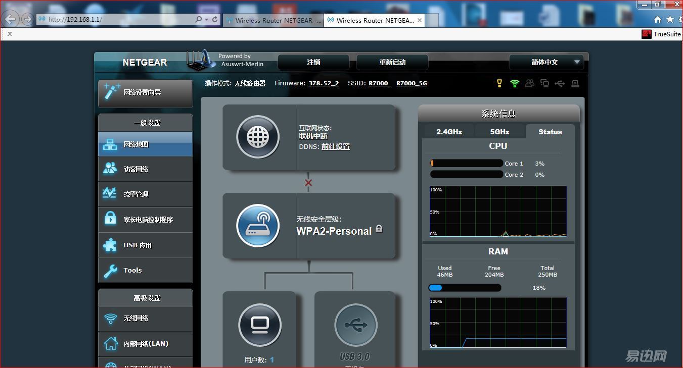Select 网络地图 in the sidebar
This screenshot has width=683, height=368.
(145, 144)
